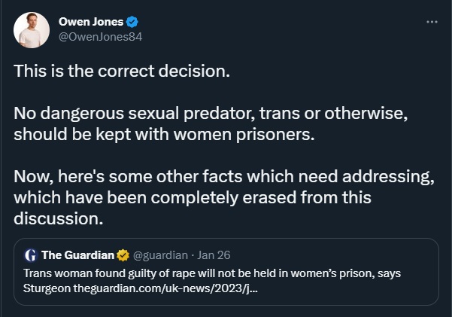Screen dimensions: 452x317
Task: Click the 'No dangerous sexual predator' sentence line
Action: point(211,113)
